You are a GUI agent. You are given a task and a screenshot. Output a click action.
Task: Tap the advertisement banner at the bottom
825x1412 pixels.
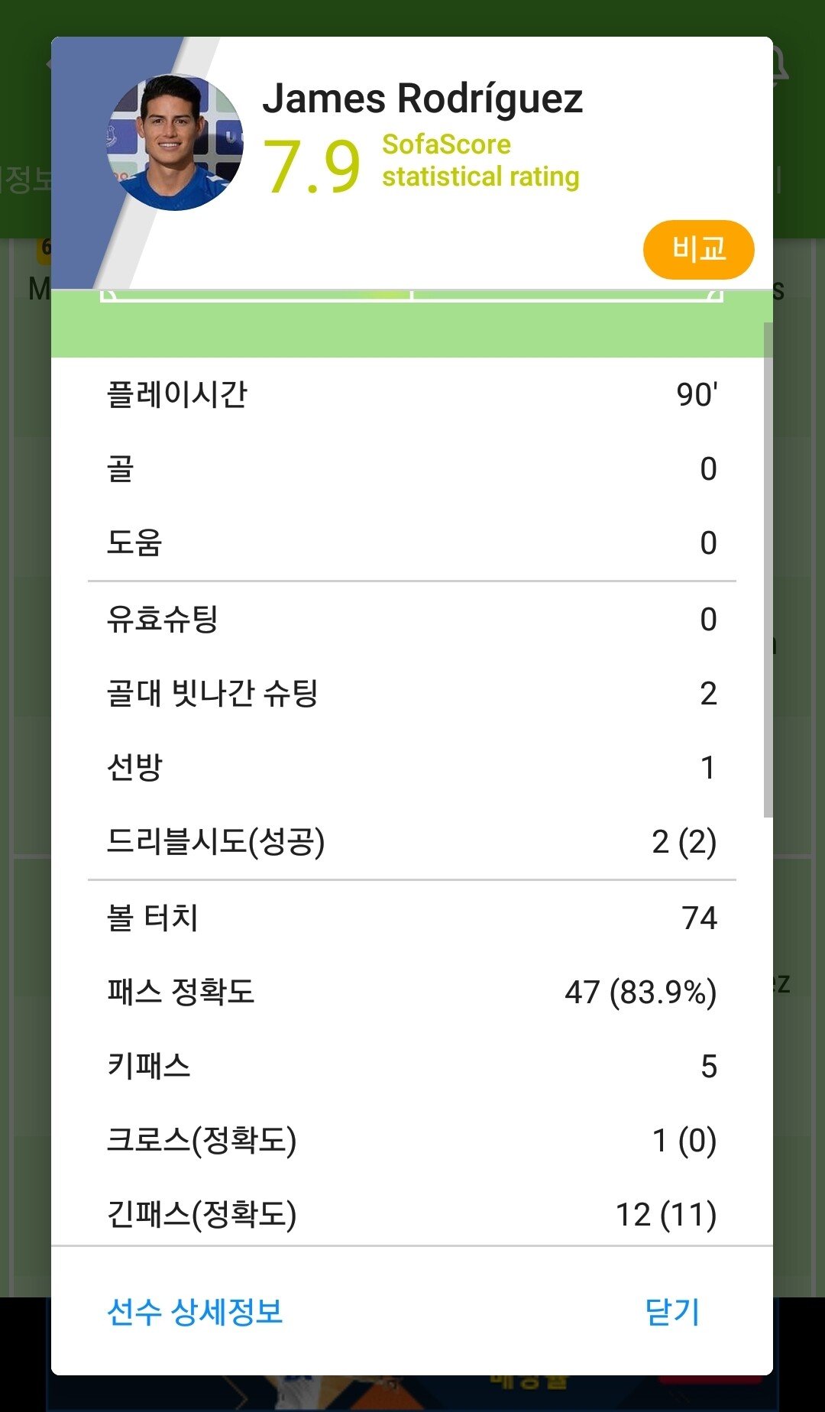pos(412,1393)
